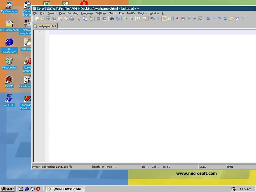Click the Replace toolbar icon
This screenshot has width=256, height=192.
pyautogui.click(x=117, y=18)
